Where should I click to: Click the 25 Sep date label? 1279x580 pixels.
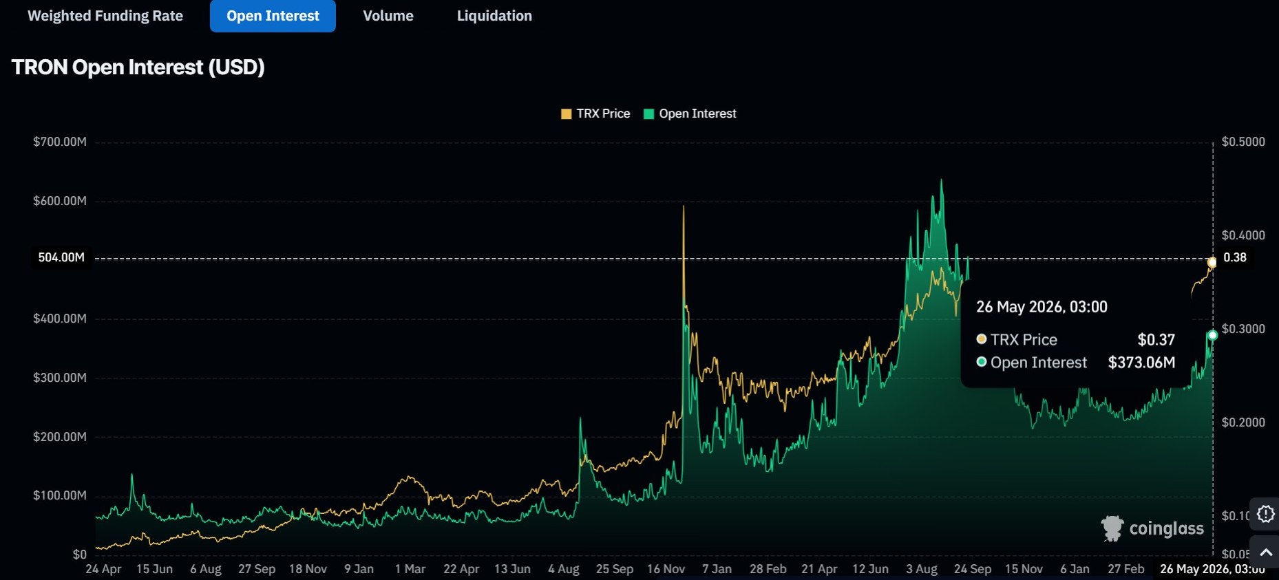[615, 569]
